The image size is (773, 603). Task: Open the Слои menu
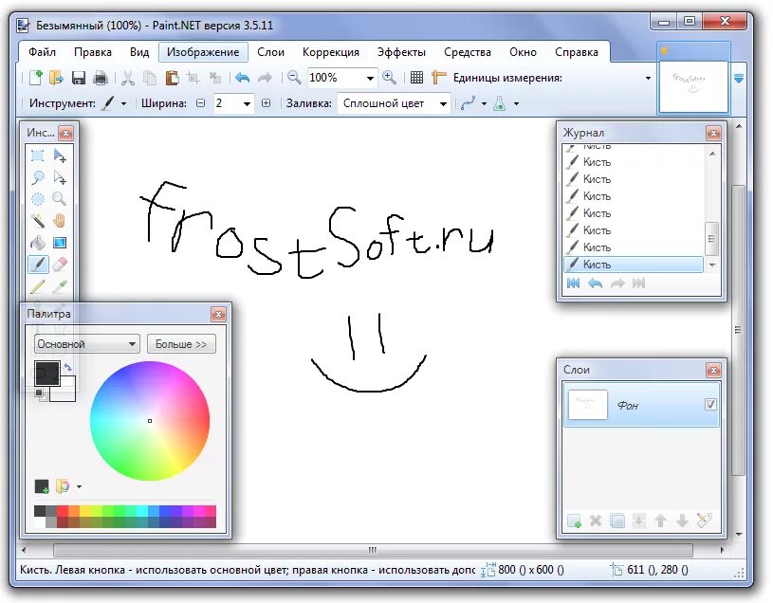[270, 52]
